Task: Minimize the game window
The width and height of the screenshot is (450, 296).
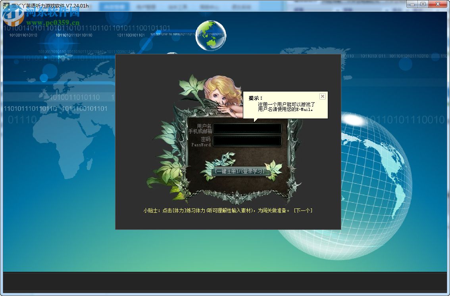Action: tap(412, 4)
